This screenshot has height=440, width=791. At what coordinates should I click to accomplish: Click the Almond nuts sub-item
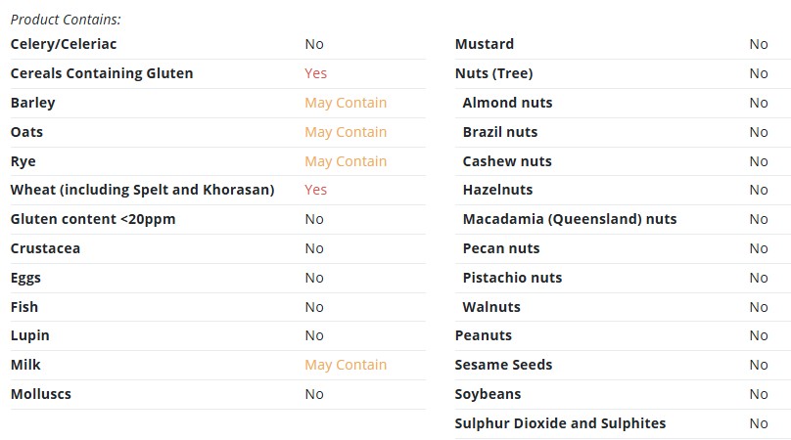click(507, 103)
